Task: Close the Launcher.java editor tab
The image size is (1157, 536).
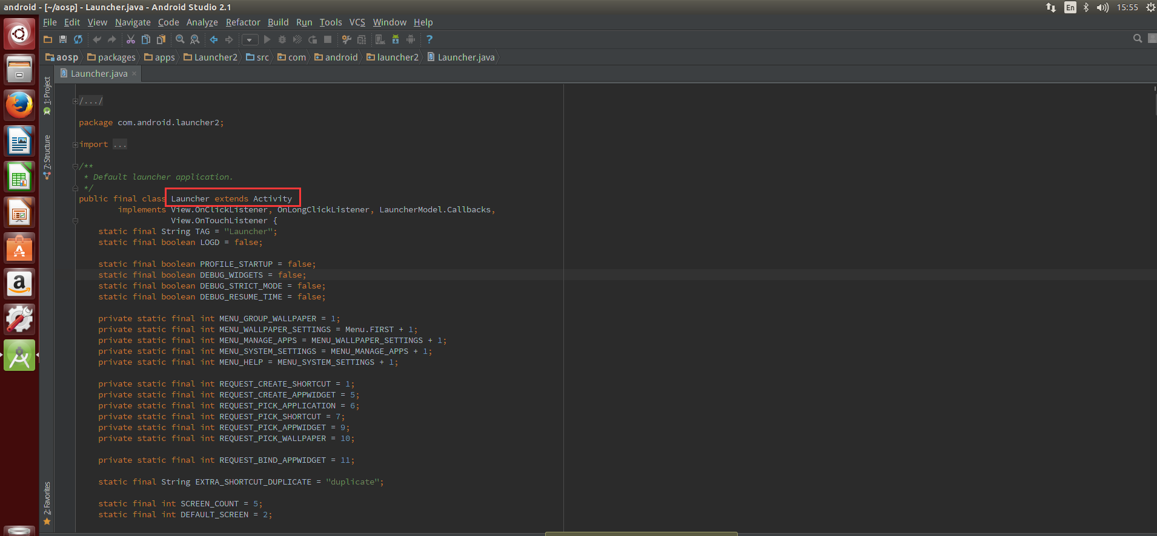Action: pos(134,74)
